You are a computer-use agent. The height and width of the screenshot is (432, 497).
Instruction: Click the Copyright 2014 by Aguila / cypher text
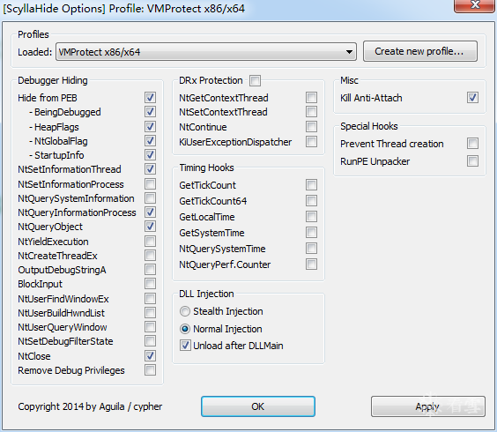pyautogui.click(x=90, y=406)
